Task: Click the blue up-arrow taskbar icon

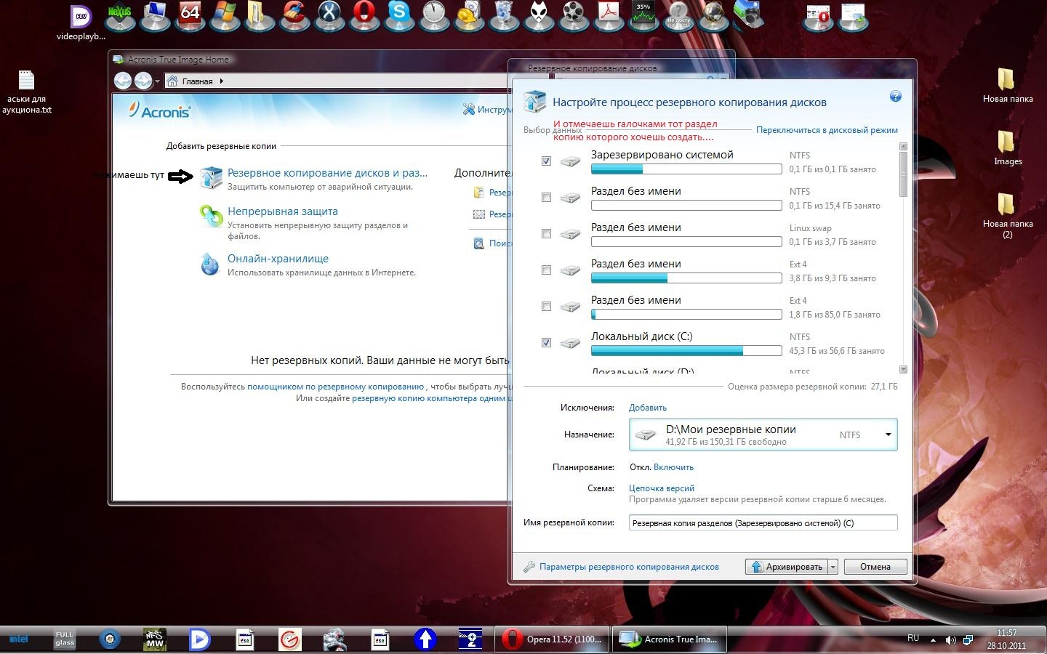Action: click(x=425, y=639)
